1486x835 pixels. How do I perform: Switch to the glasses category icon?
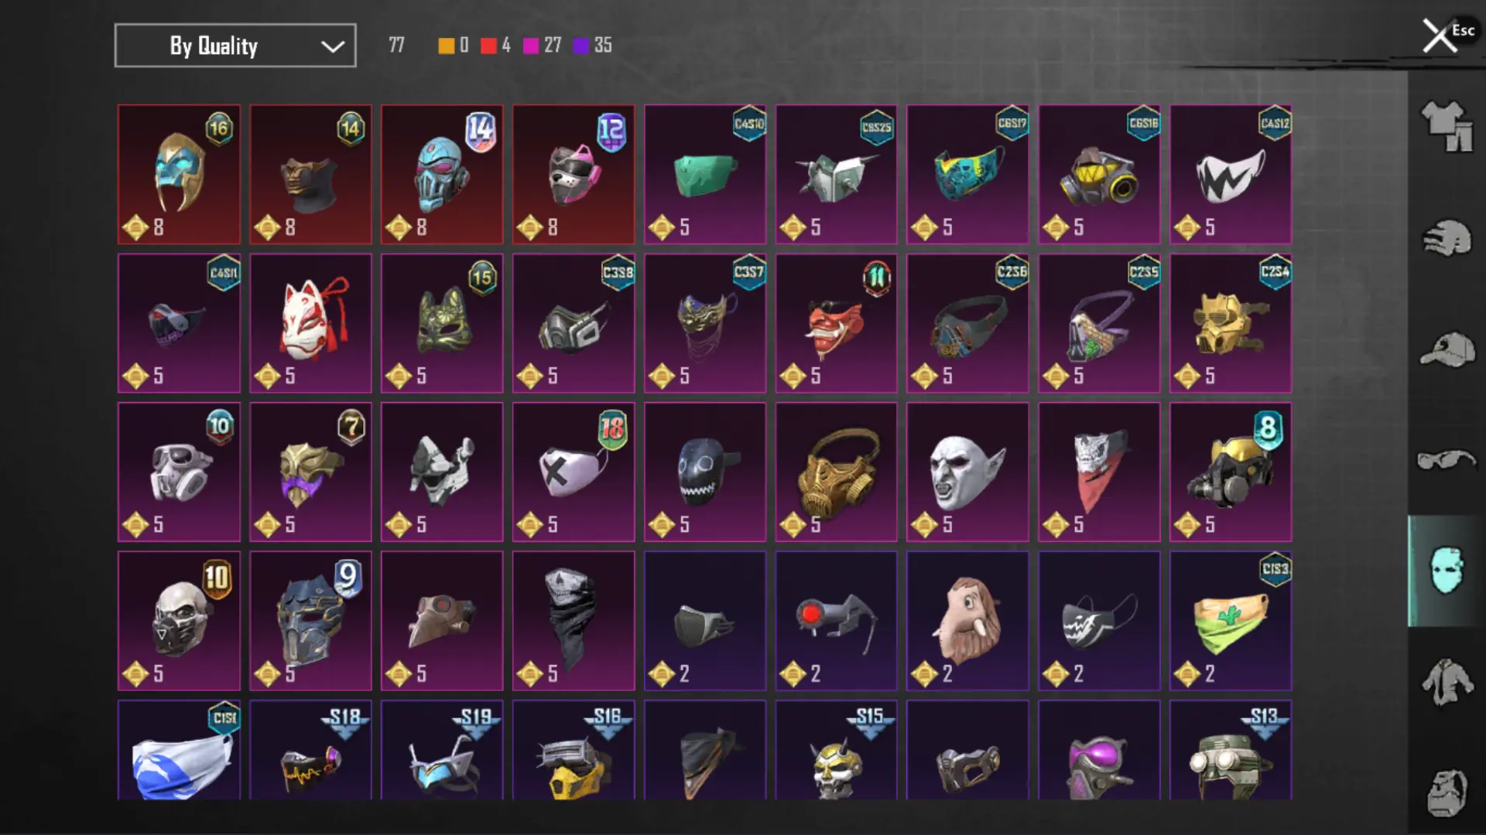pos(1447,460)
